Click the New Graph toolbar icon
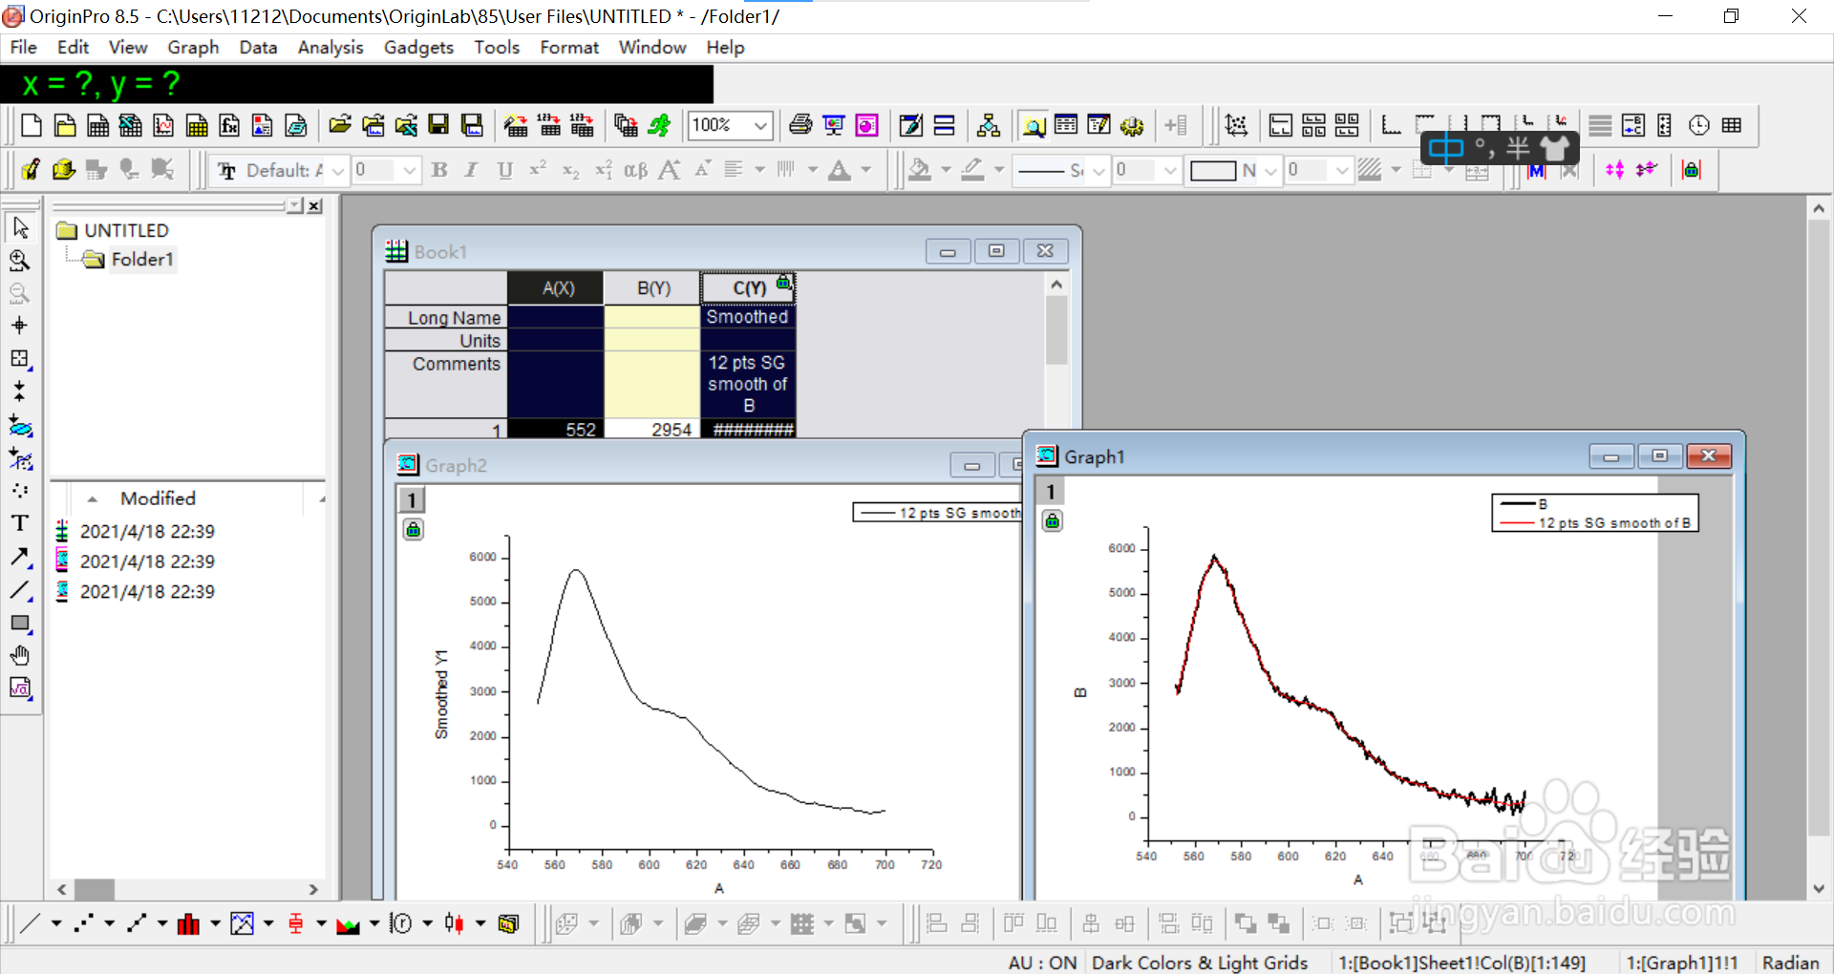1834x974 pixels. click(163, 125)
